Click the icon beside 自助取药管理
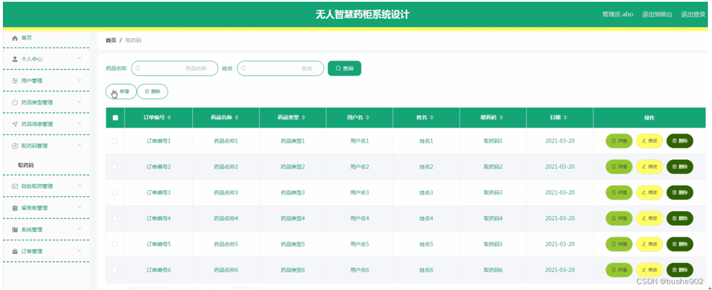712x290 pixels. pos(15,186)
